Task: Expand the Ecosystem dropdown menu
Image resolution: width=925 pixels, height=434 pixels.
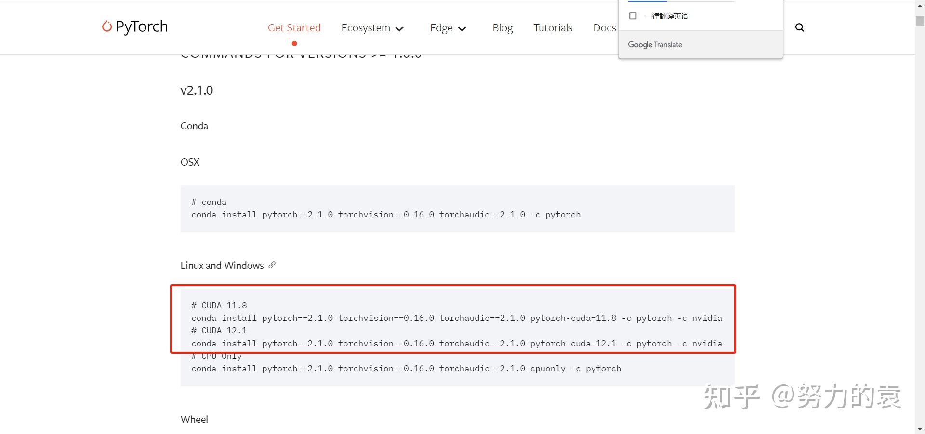Action: click(x=366, y=27)
